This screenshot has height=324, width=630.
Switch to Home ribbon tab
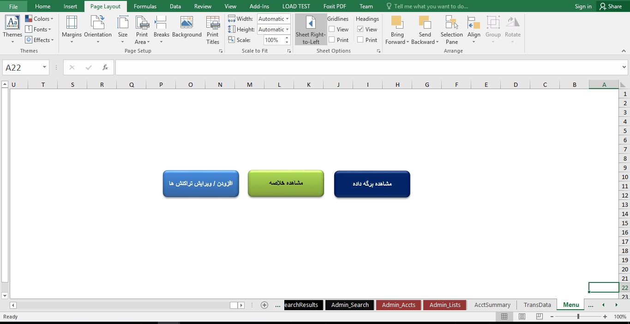click(43, 6)
